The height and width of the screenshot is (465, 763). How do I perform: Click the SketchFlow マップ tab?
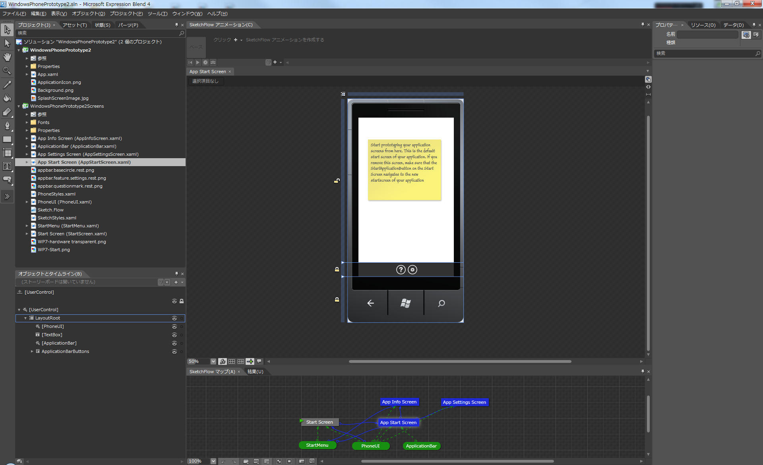[213, 371]
